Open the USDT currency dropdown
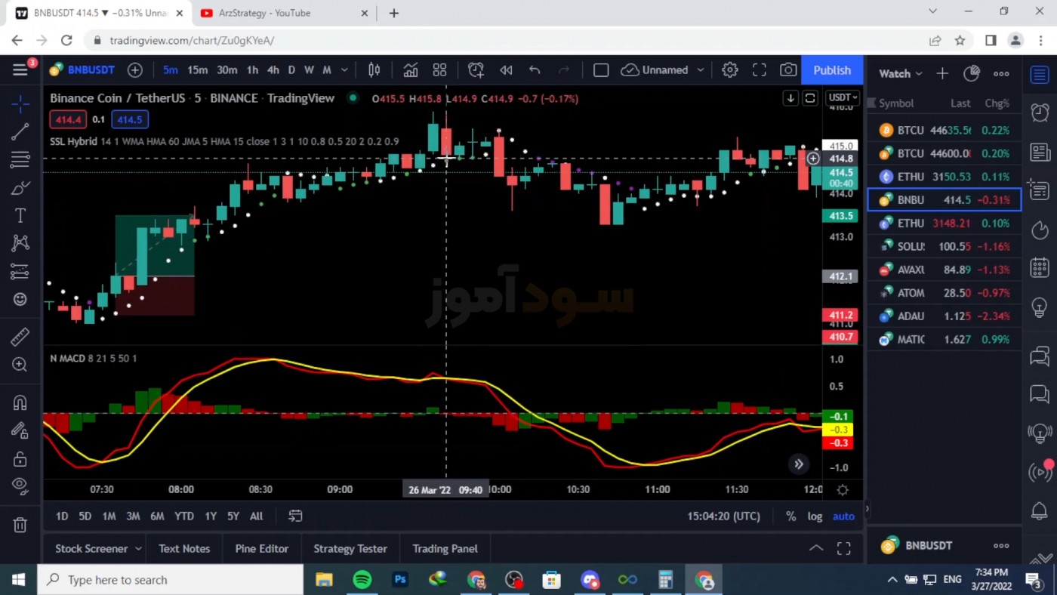 click(843, 98)
